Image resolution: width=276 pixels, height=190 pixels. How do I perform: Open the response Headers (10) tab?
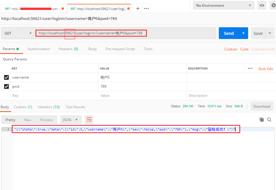point(49,107)
